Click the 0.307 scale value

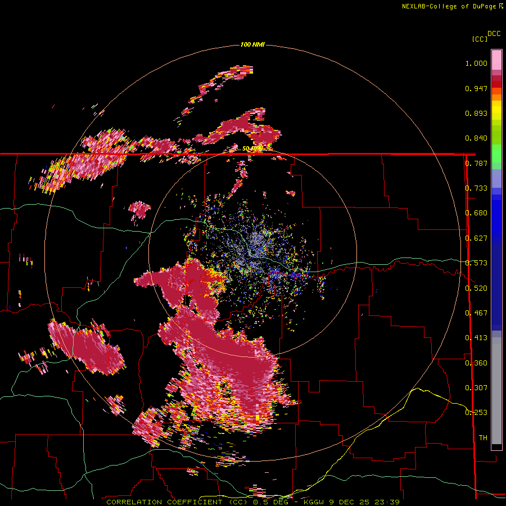476,387
